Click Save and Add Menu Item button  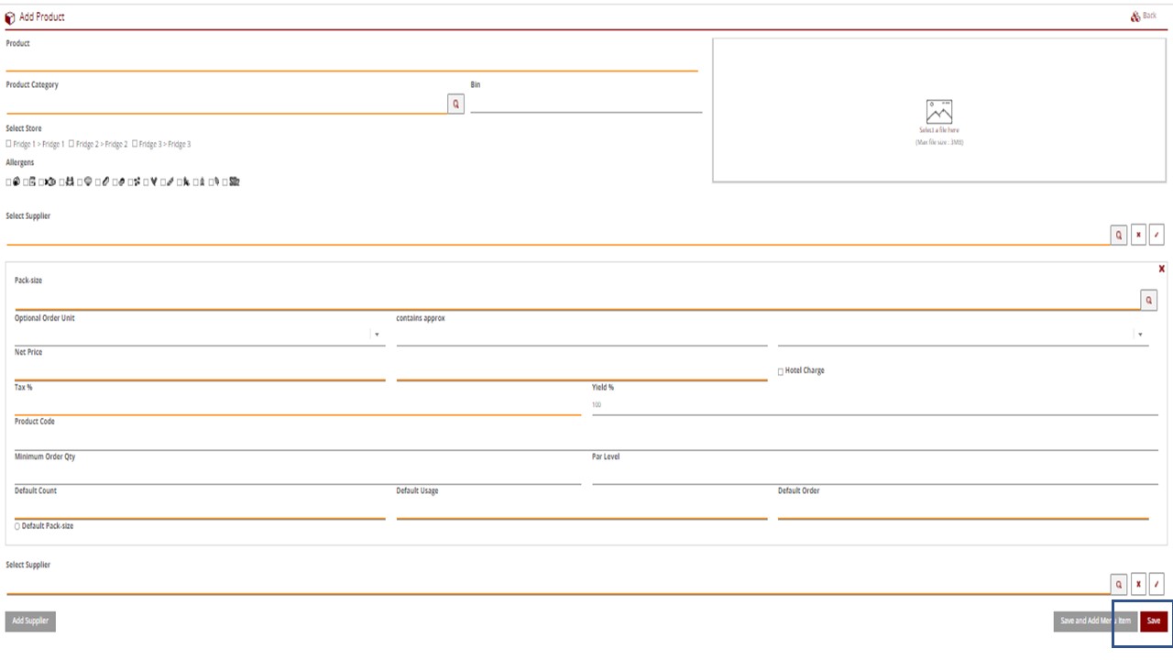pos(1095,621)
